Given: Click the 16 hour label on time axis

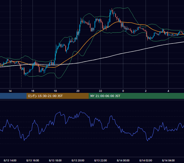Looking at the screenshot, I should (33, 91).
